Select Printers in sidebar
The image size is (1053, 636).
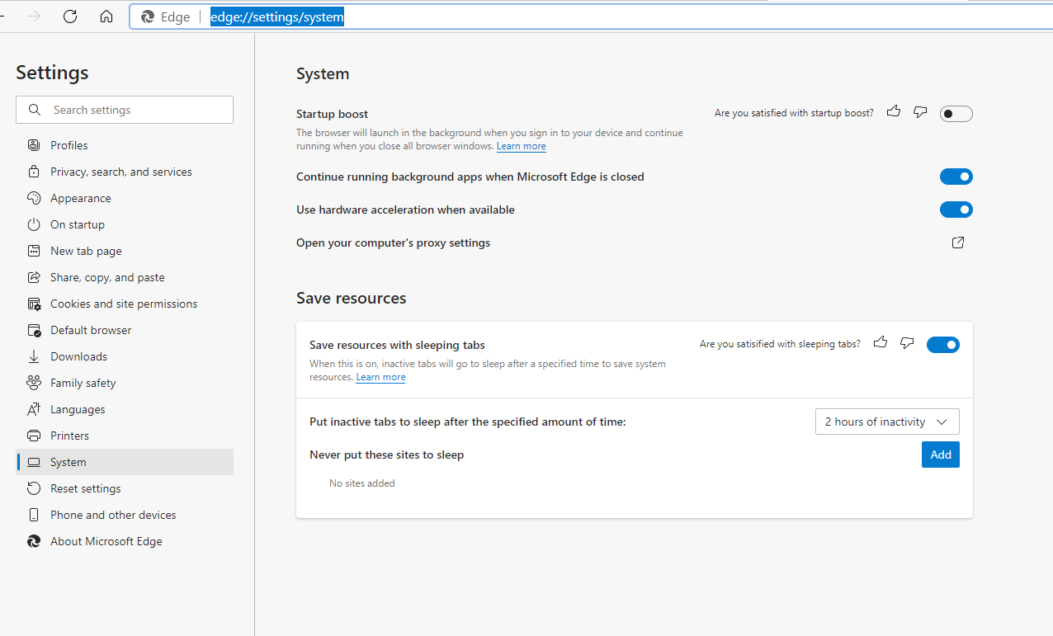(x=125, y=436)
